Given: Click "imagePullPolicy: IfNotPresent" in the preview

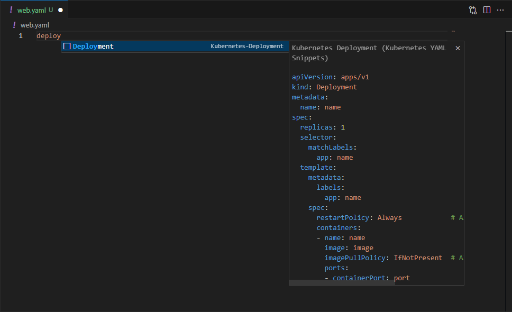Looking at the screenshot, I should [383, 258].
